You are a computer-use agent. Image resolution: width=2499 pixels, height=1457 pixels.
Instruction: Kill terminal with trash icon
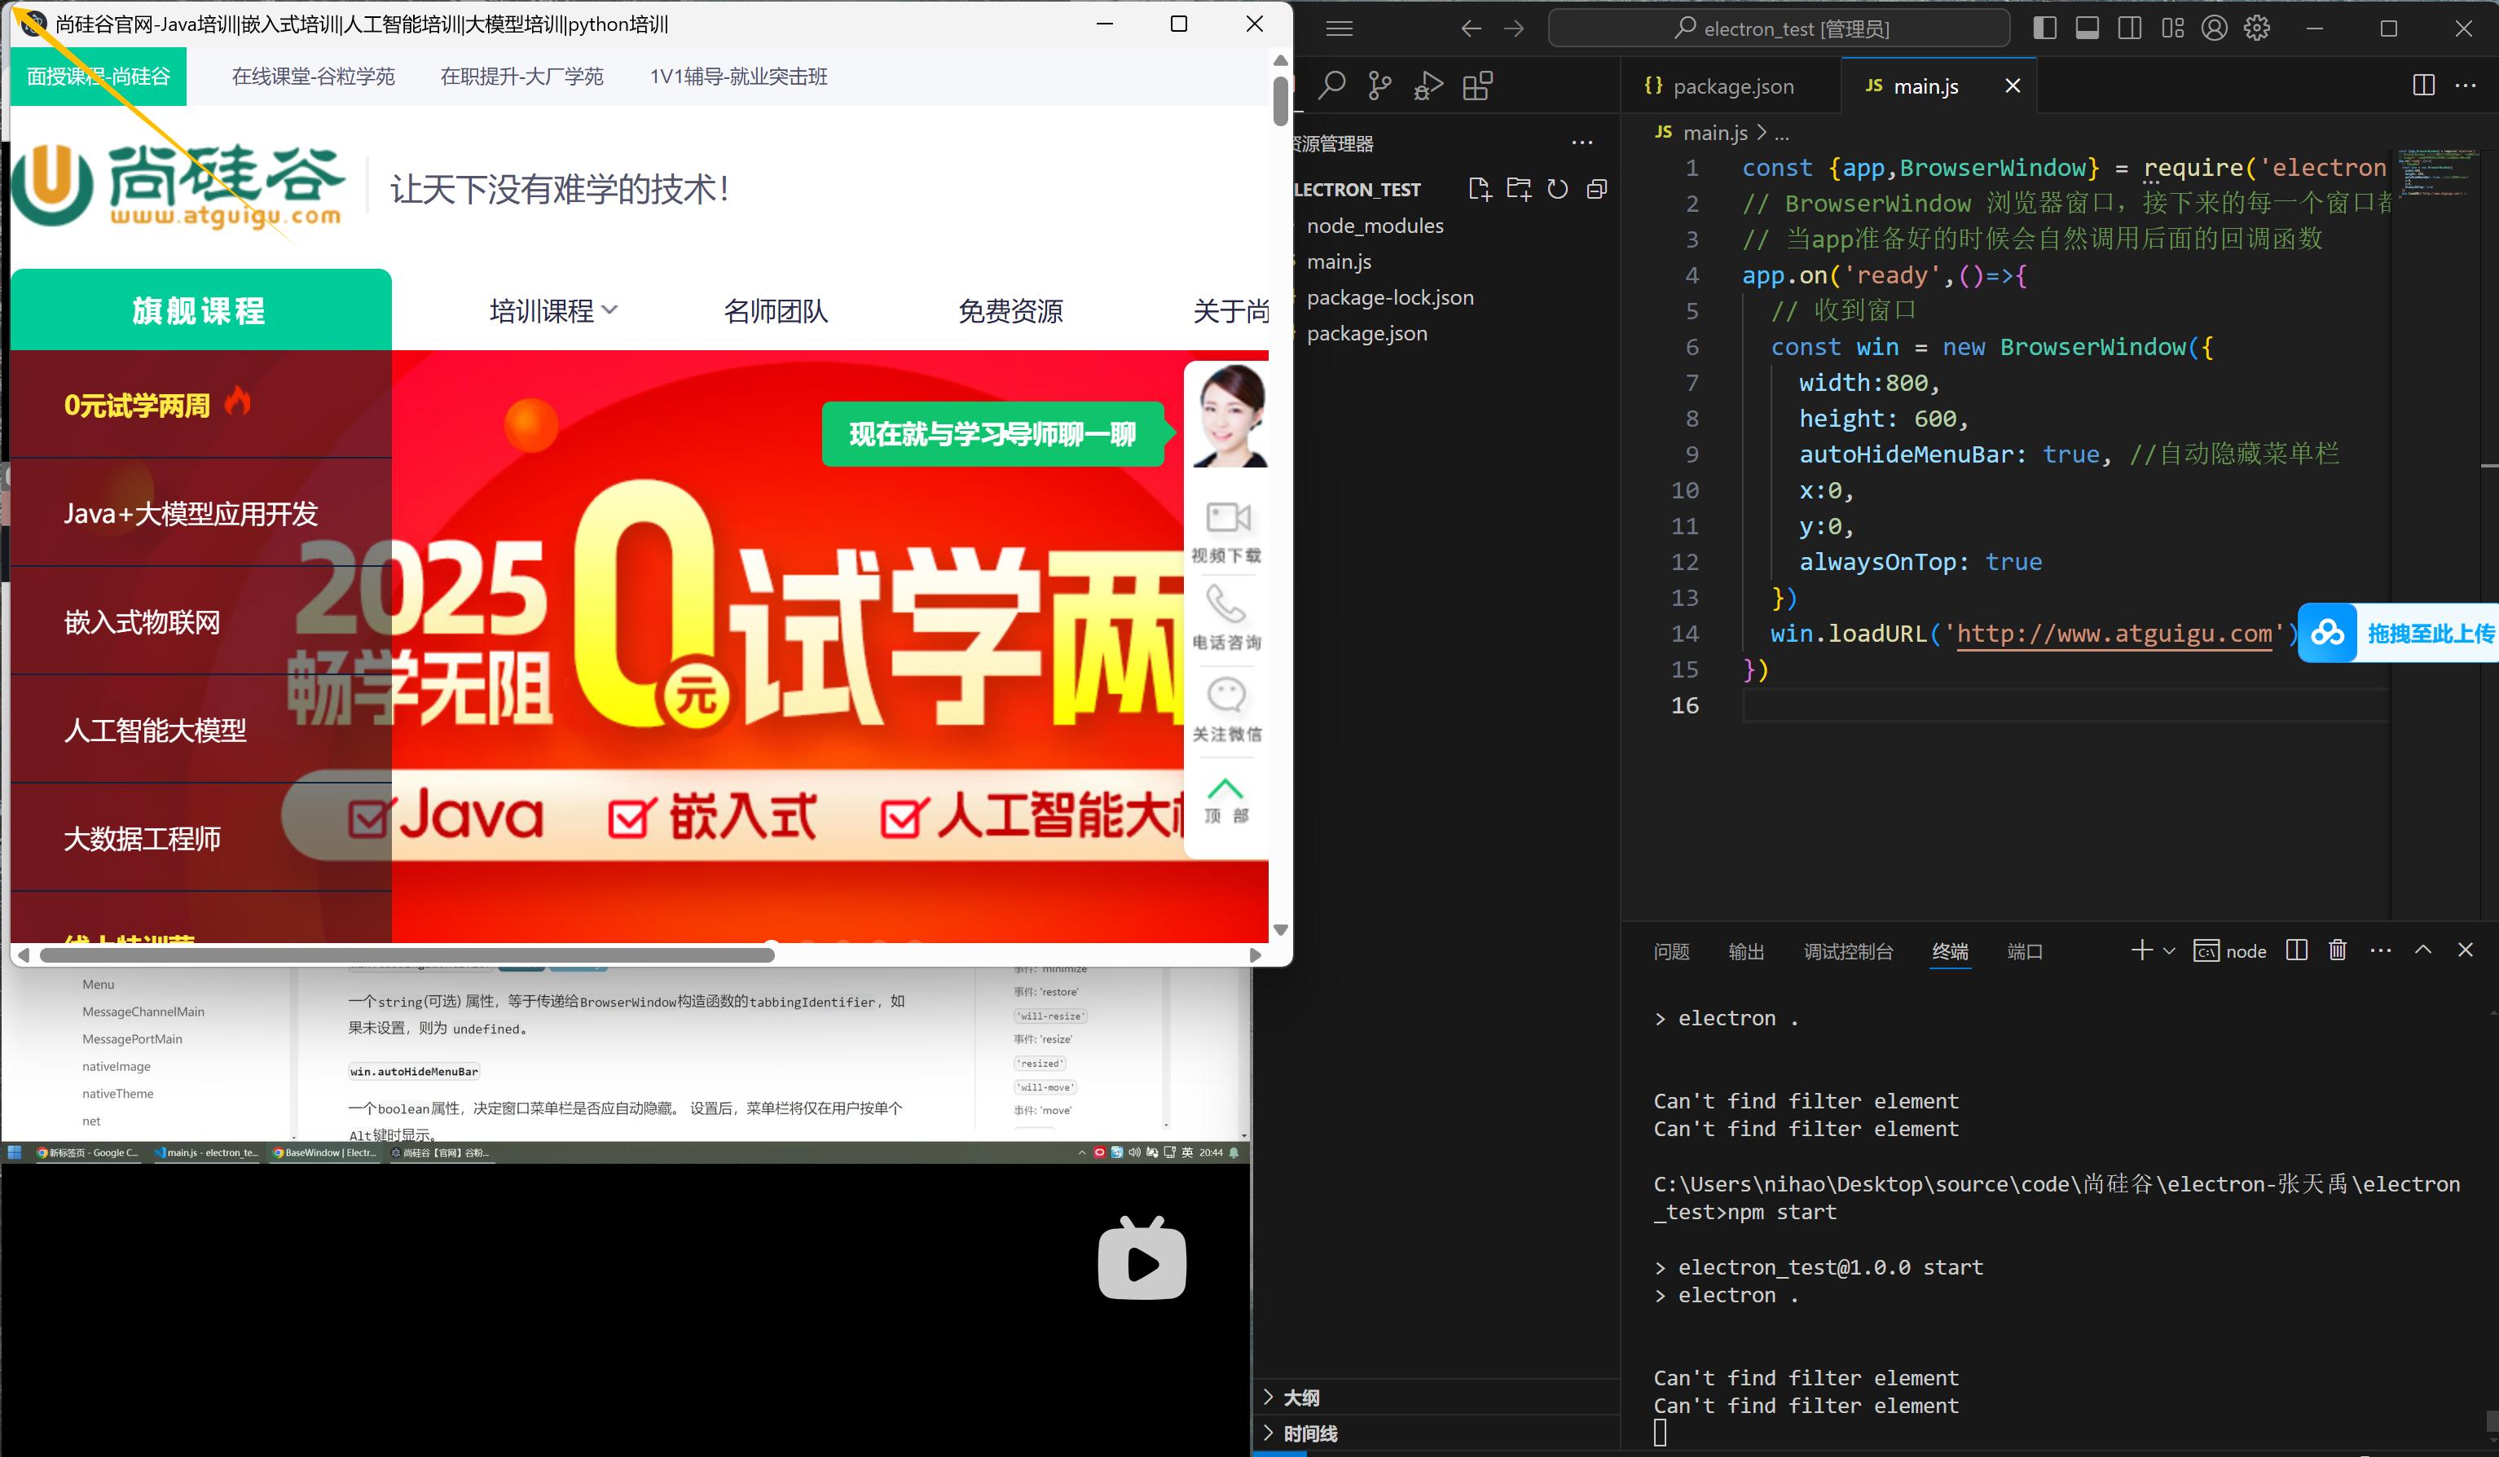(2338, 950)
